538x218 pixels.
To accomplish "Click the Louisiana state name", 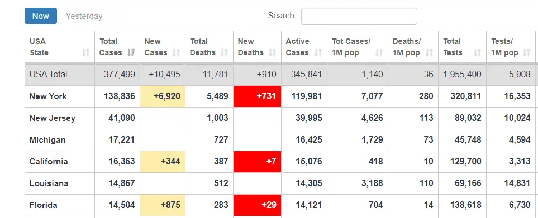I will pos(49,183).
